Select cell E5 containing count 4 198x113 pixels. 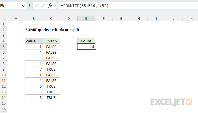click(86, 47)
